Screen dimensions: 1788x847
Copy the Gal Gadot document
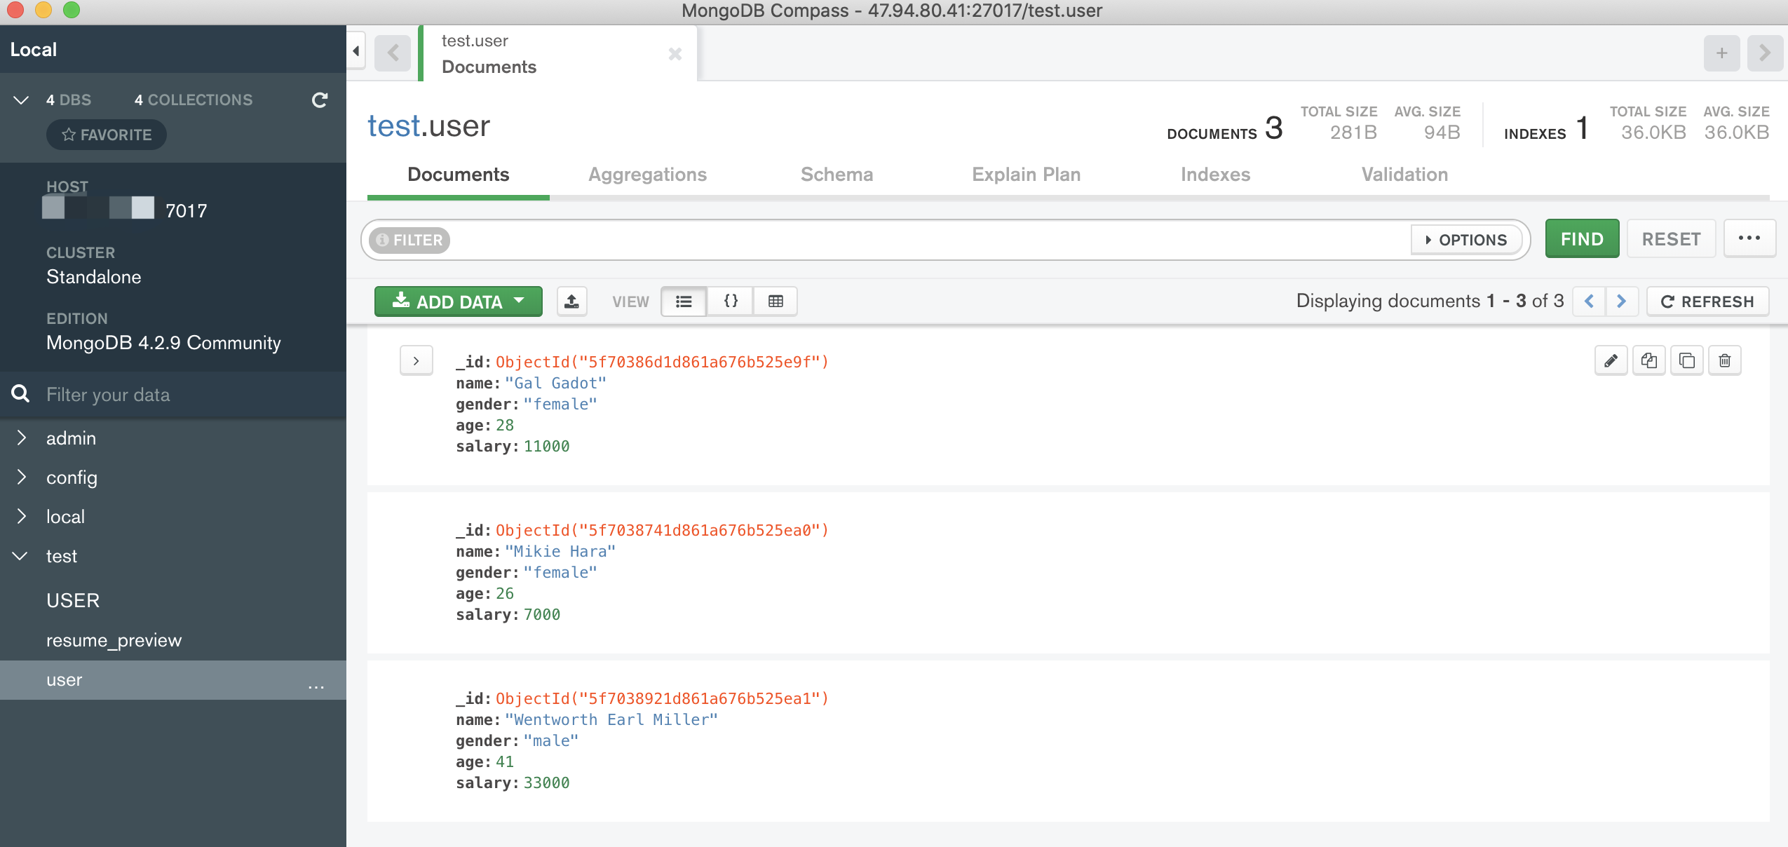1649,361
